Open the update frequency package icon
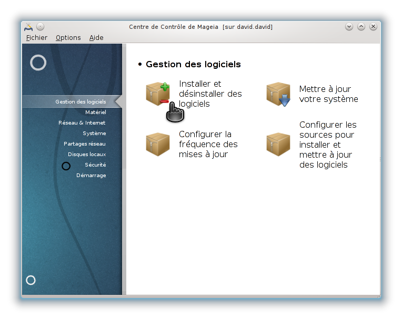Image resolution: width=402 pixels, height=319 pixels. point(158,144)
